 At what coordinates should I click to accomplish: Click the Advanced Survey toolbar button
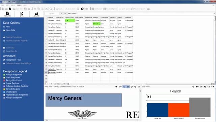138,9
